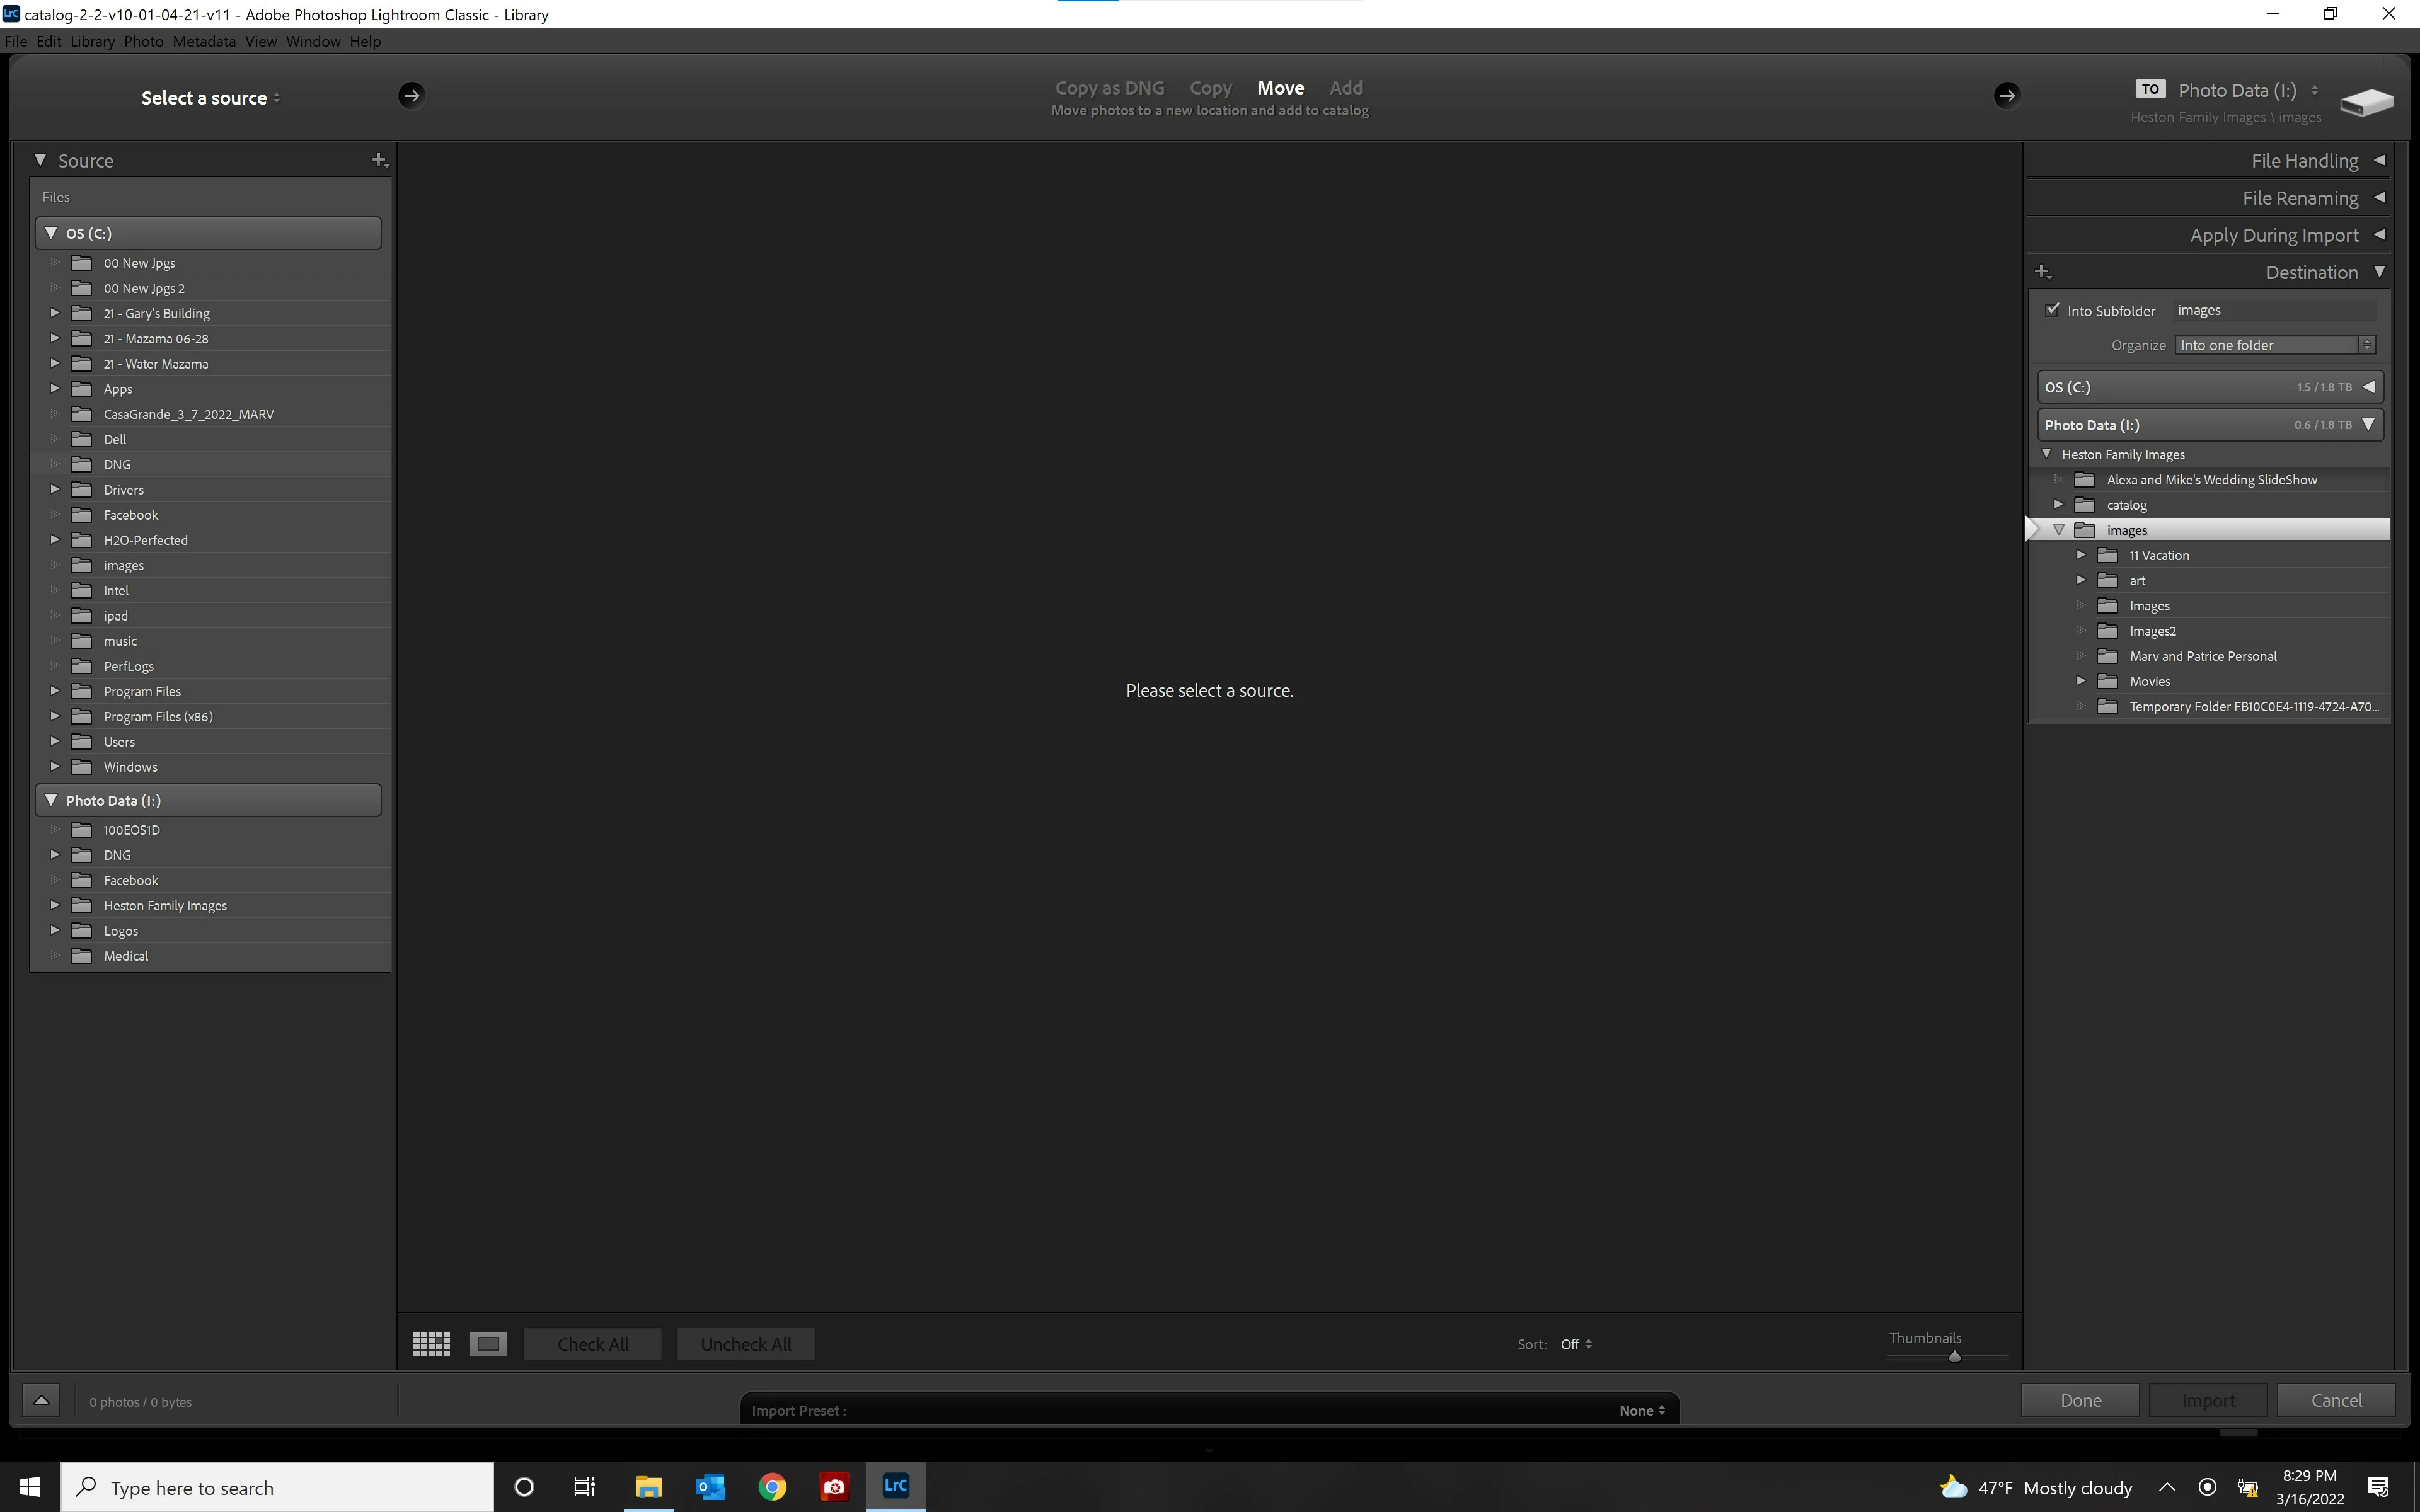This screenshot has width=2420, height=1512.
Task: Switch to grid view icon
Action: coord(431,1343)
